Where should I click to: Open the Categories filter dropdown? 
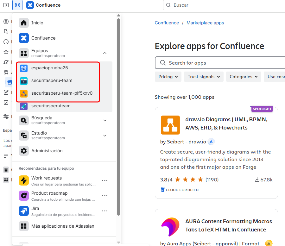click(x=244, y=77)
